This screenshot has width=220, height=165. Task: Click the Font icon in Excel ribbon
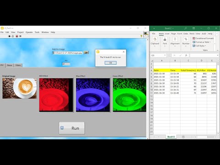tap(165, 39)
